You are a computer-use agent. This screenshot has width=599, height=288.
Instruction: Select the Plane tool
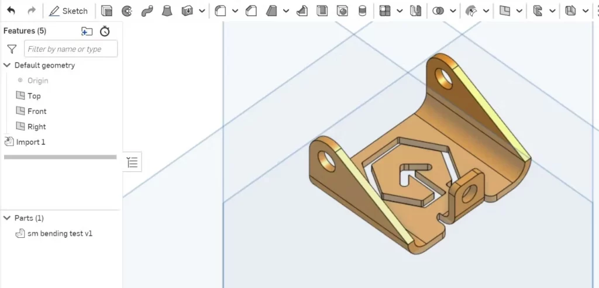(505, 11)
